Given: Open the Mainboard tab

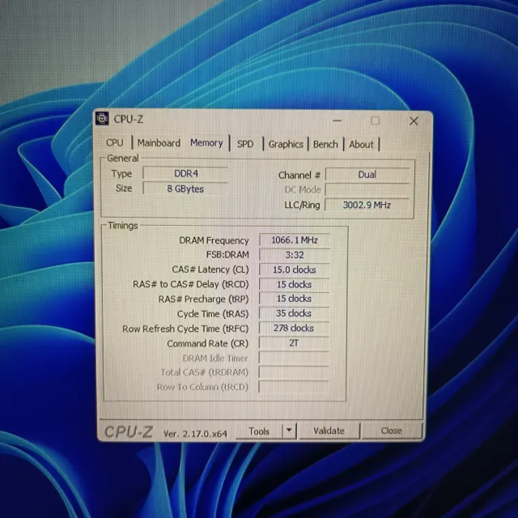Looking at the screenshot, I should tap(159, 143).
